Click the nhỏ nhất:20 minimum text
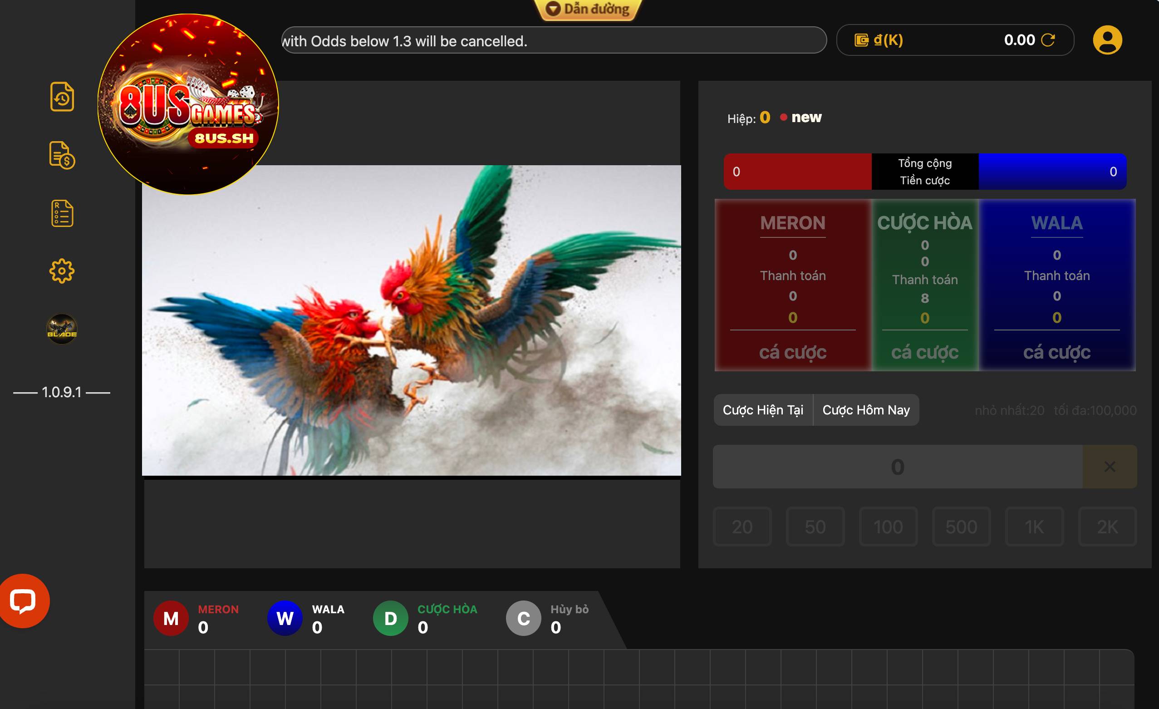1159x709 pixels. click(x=1009, y=410)
